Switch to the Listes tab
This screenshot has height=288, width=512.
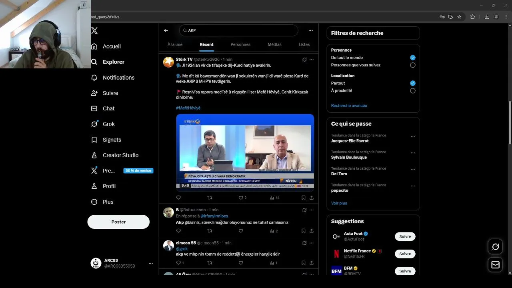304,44
